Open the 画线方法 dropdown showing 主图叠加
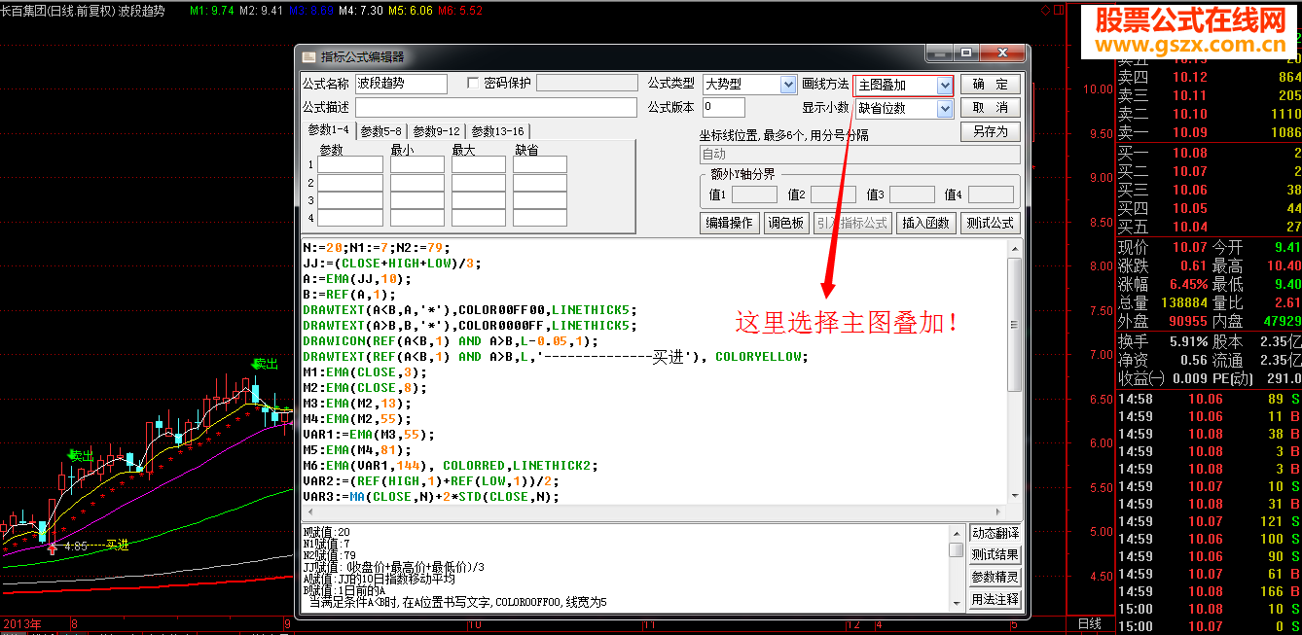 tap(944, 86)
